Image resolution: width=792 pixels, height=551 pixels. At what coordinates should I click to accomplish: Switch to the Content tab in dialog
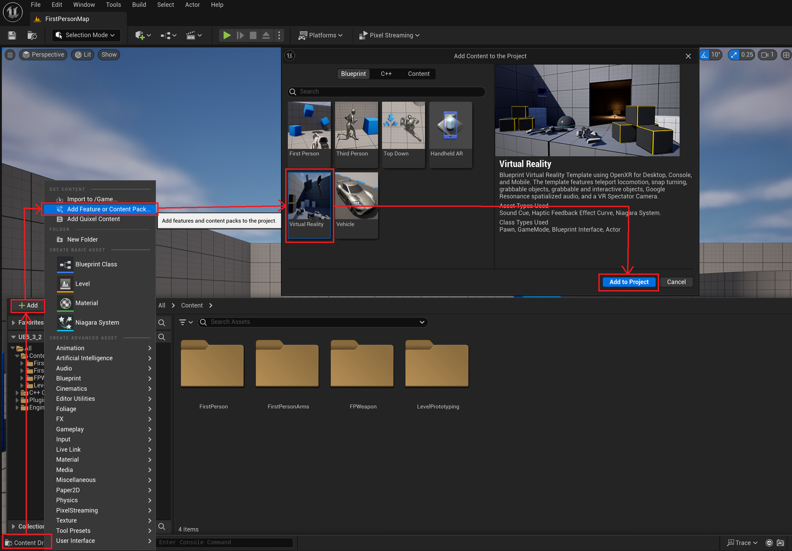coord(419,74)
